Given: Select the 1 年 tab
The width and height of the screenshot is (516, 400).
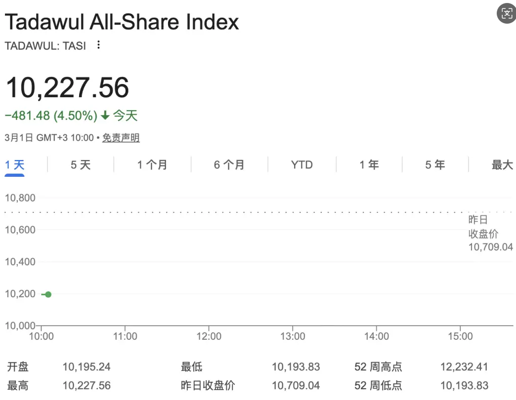Looking at the screenshot, I should (369, 165).
